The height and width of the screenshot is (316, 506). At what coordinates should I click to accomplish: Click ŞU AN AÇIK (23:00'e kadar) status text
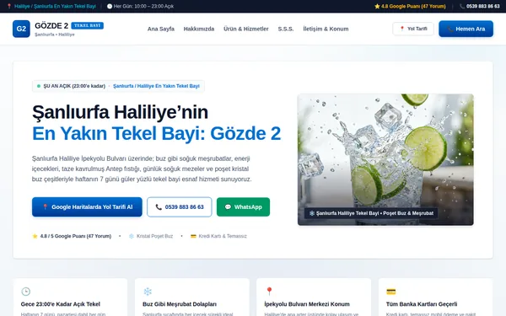point(74,86)
